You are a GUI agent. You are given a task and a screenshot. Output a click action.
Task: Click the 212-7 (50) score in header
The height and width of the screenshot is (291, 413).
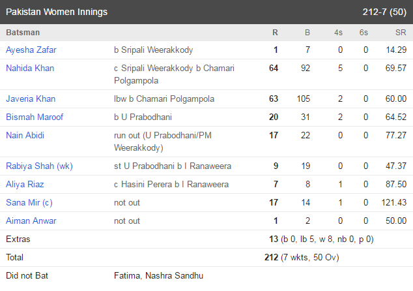(x=384, y=12)
